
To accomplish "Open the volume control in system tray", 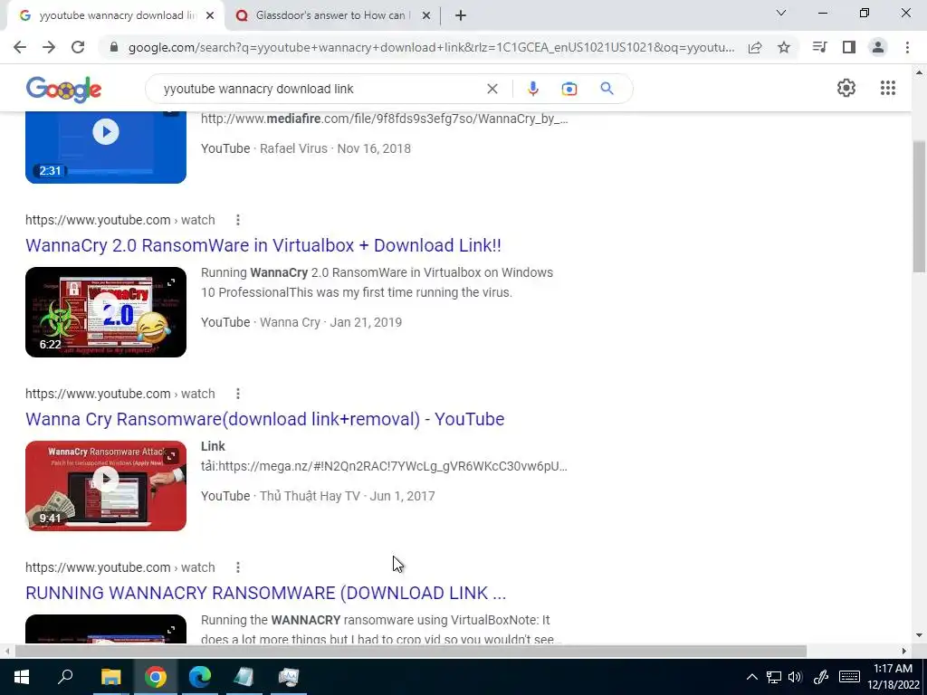I will pyautogui.click(x=796, y=677).
